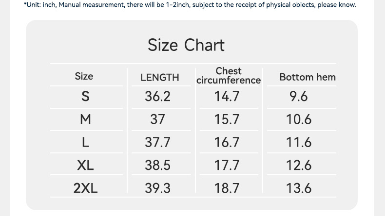Click the Size Chart title

(x=186, y=45)
